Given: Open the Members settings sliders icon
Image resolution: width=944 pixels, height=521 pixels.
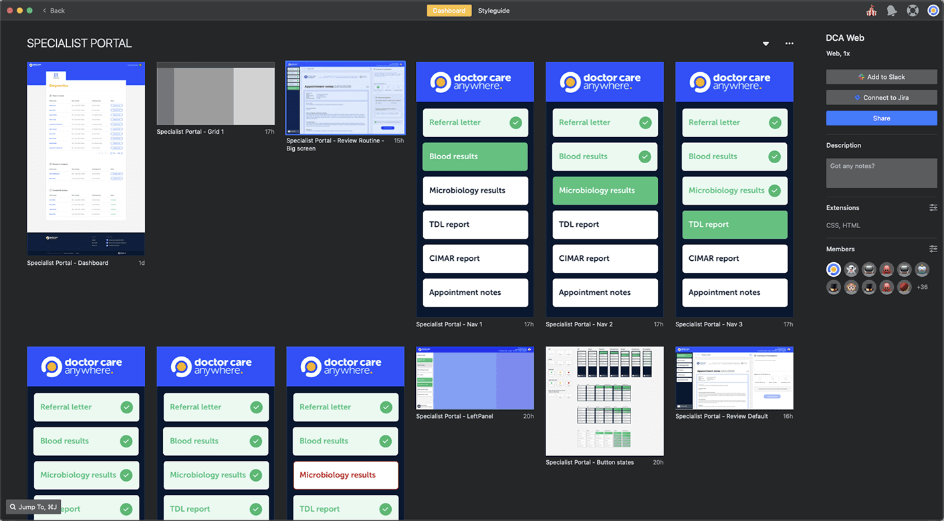Looking at the screenshot, I should (933, 249).
